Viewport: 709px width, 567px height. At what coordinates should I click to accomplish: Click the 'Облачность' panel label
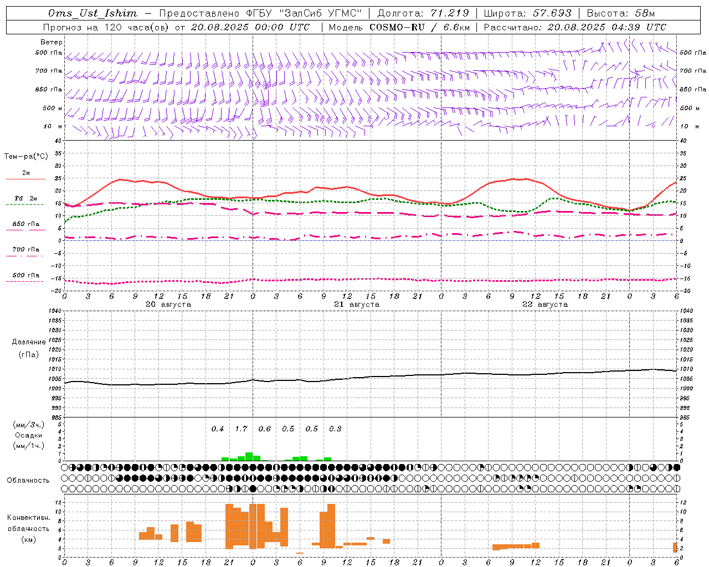click(28, 481)
